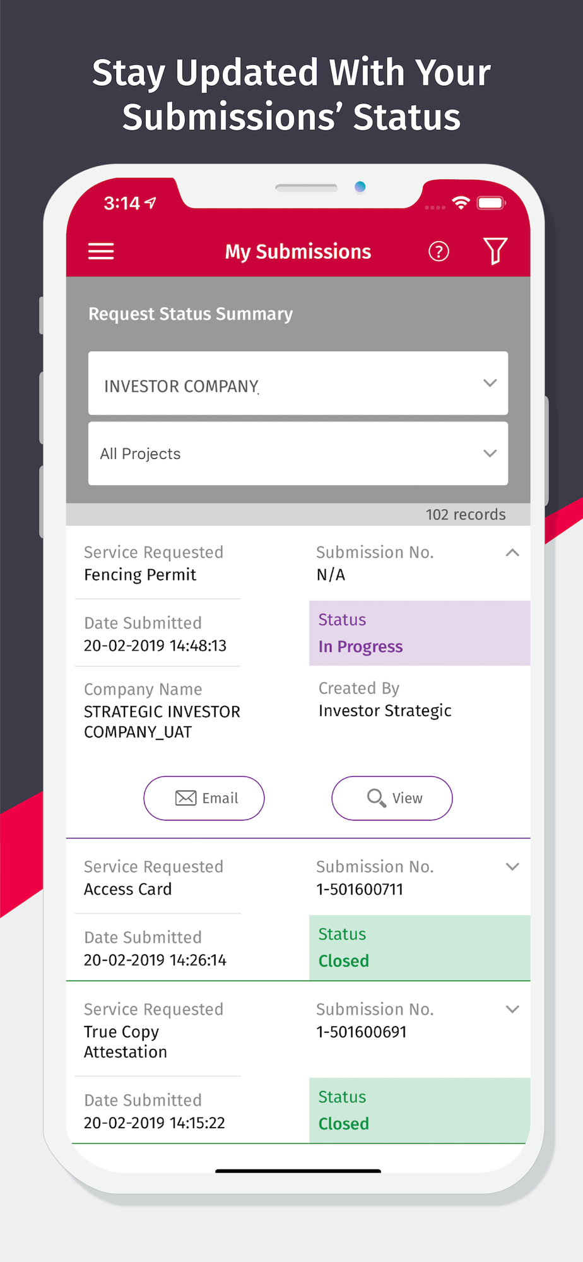Screen dimensions: 583x1262
Task: Tap the envelope icon in Email button
Action: click(185, 798)
